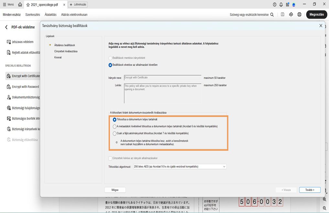The width and height of the screenshot is (329, 213).
Task: Close the 2021_opencollege.pdf tab
Action: coord(64,5)
